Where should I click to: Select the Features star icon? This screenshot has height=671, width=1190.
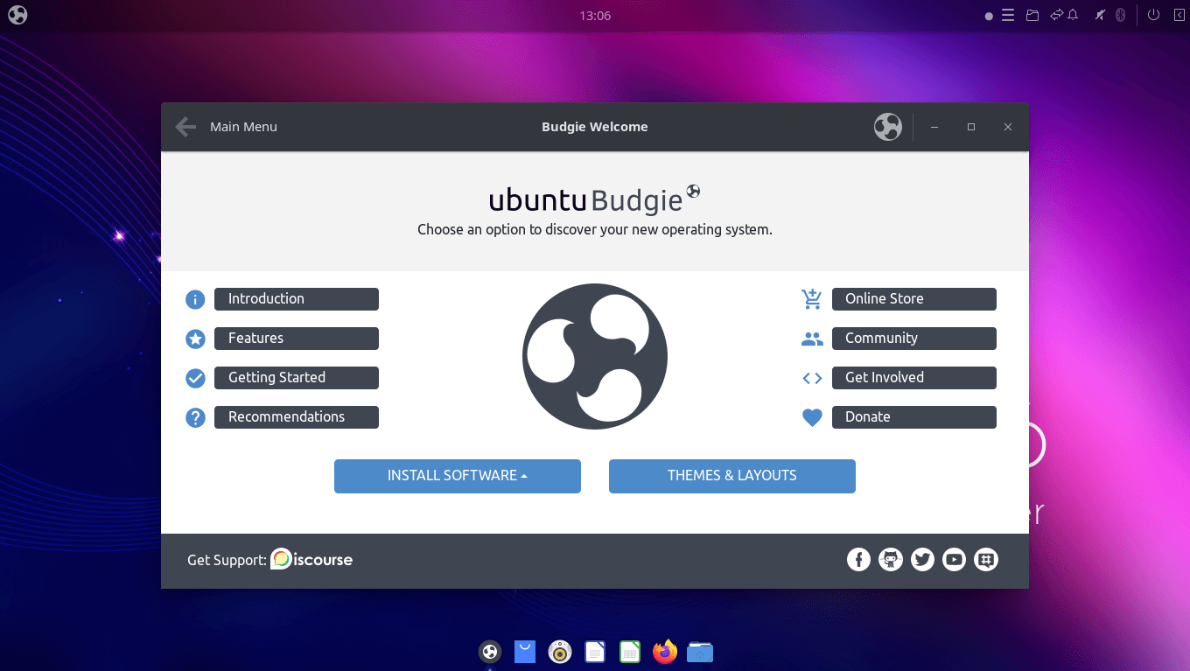195,339
